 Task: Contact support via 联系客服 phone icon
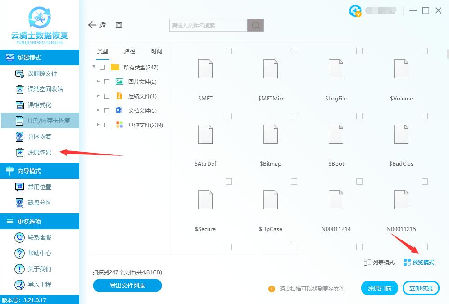pos(19,237)
